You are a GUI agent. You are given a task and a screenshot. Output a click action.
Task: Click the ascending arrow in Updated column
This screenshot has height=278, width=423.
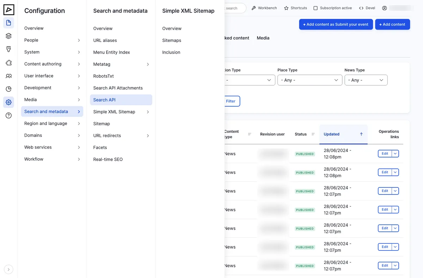(361, 134)
